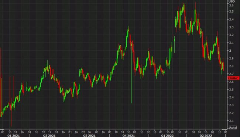This screenshot has width=240, height=137.
Task: Select the Q4 2021 quarter label
Action: click(x=128, y=136)
